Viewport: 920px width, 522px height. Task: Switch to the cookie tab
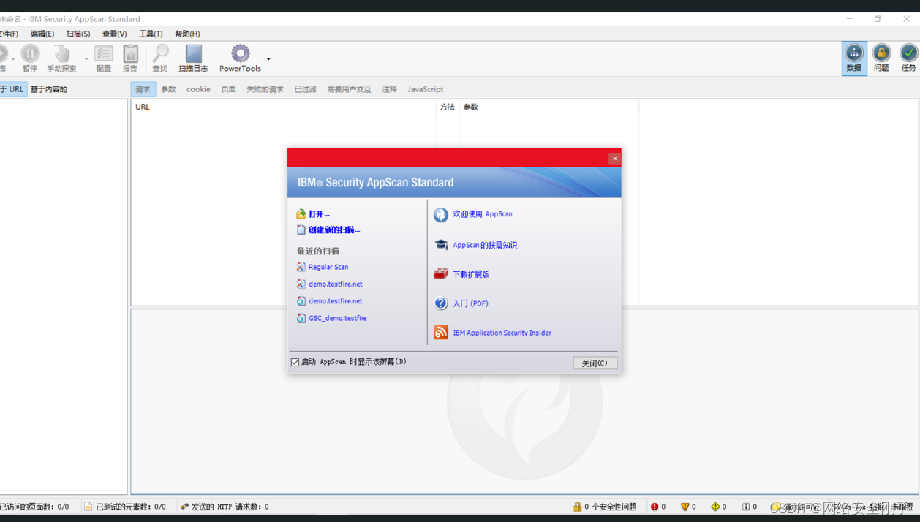coord(198,89)
